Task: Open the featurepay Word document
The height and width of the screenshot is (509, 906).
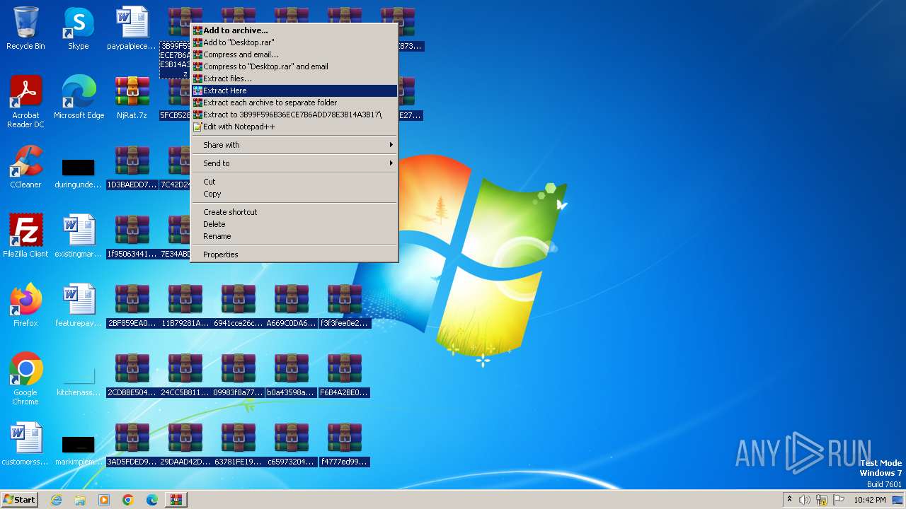Action: pos(79,306)
